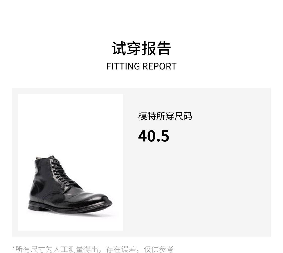Viewport: 283px width, 253px height.
Task: Click white space above boot in image card
Action: 70,123
